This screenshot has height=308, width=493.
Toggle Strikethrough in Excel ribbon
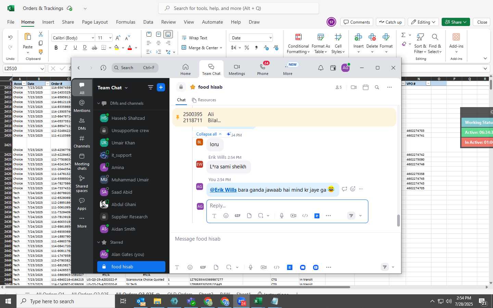pyautogui.click(x=94, y=48)
